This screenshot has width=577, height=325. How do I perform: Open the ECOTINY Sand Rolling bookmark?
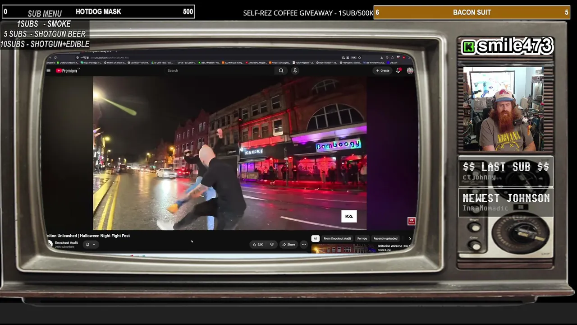[x=233, y=63]
